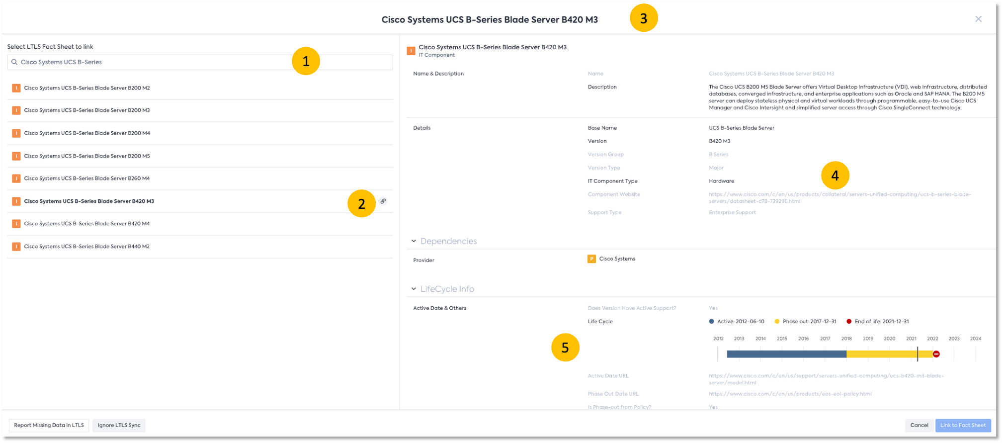The image size is (1003, 443).
Task: Click the IT Component icon in details header
Action: (x=411, y=51)
